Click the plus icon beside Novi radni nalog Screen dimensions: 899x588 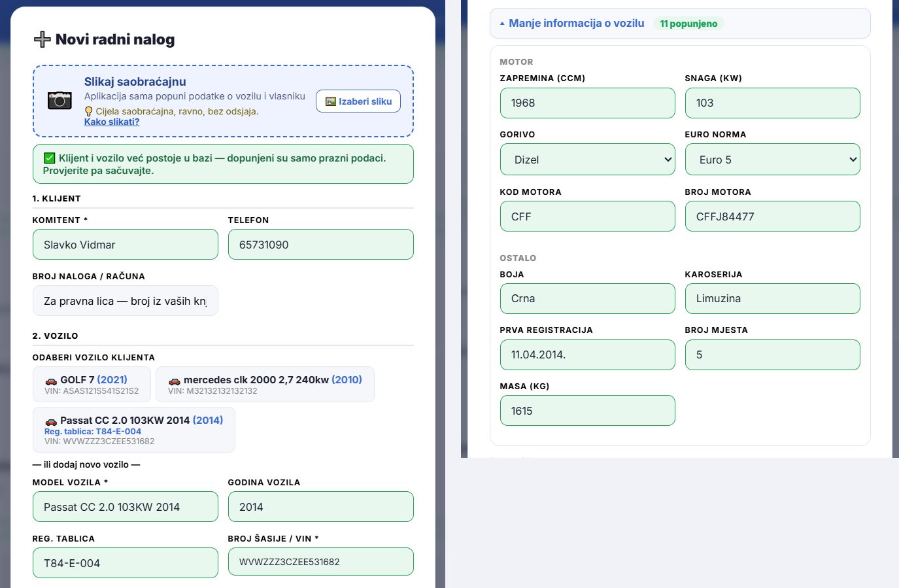[42, 39]
